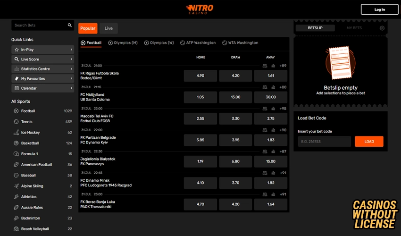Select the Olympics (W) tab

(159, 43)
